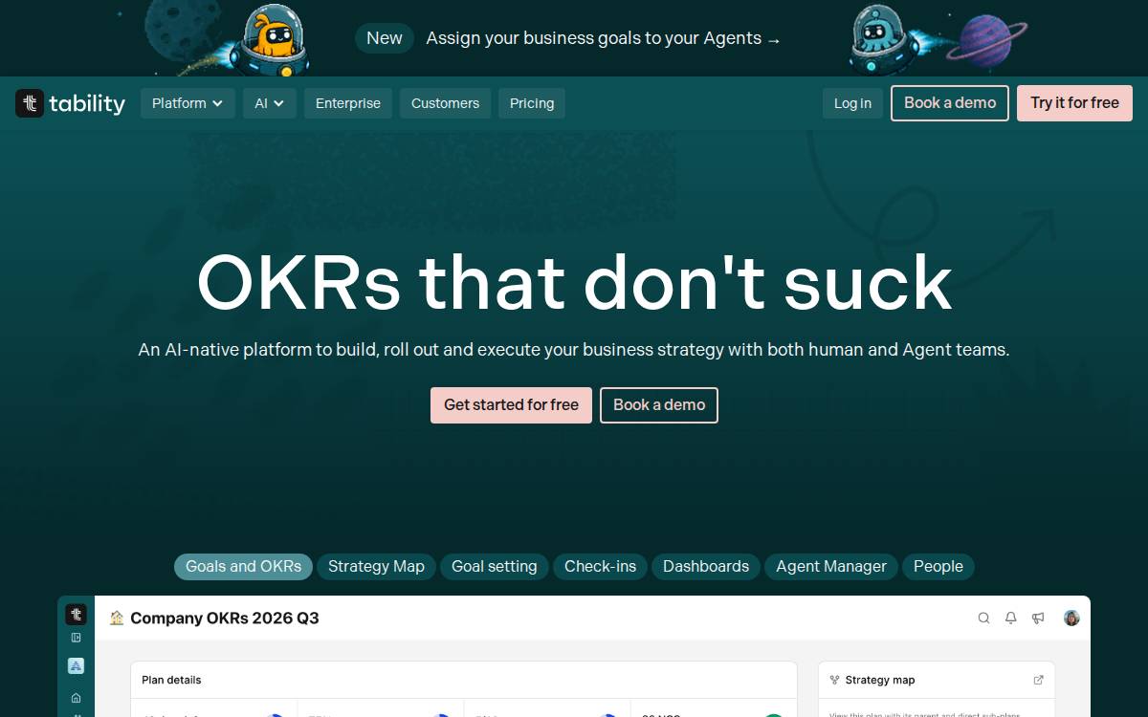Select the highlighted light-blue icon in the preview sidebar
1148x717 pixels.
(77, 665)
